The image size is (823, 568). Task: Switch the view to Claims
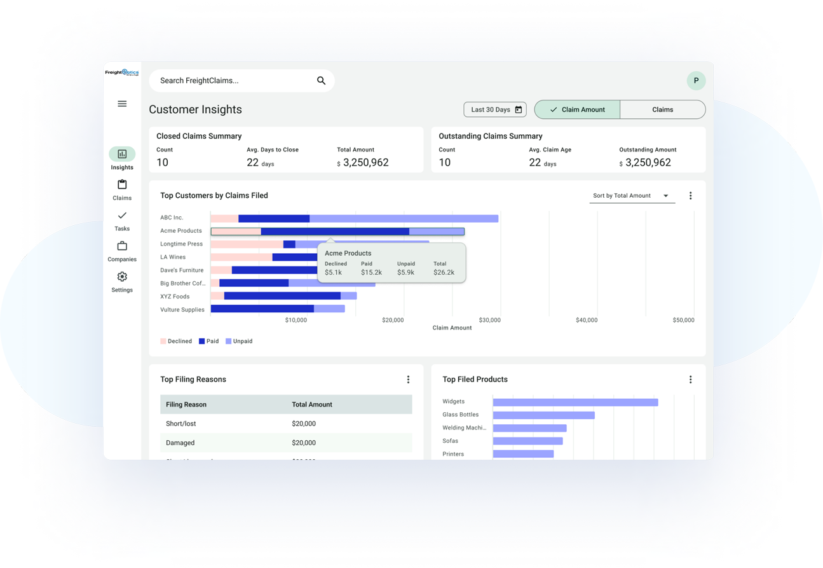pos(662,109)
